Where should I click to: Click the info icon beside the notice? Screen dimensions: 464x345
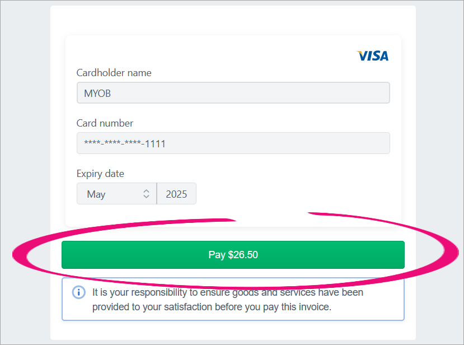[79, 292]
